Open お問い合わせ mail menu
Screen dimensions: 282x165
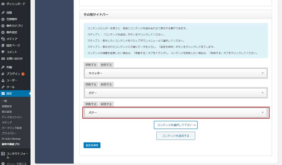(14, 59)
